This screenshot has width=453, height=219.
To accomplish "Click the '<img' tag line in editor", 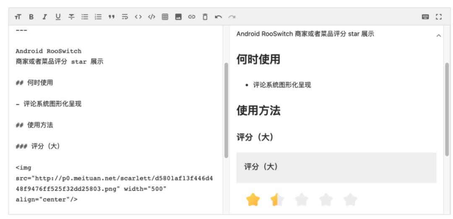I will [23, 167].
